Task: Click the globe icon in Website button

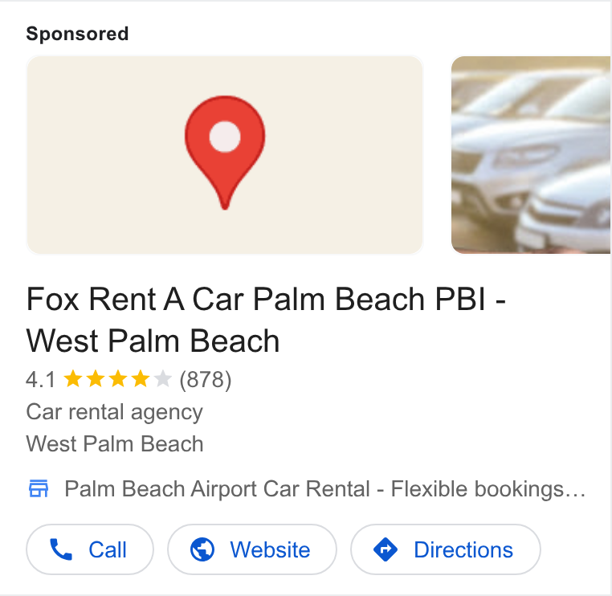Action: (x=202, y=549)
